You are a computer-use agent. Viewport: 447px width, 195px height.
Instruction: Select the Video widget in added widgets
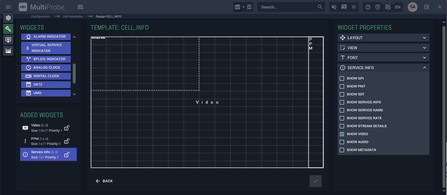[x=48, y=128]
